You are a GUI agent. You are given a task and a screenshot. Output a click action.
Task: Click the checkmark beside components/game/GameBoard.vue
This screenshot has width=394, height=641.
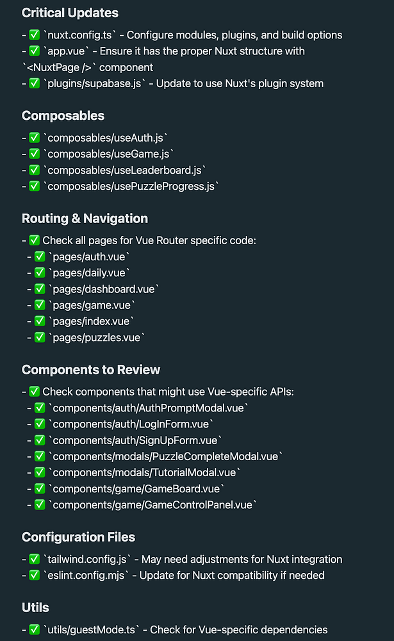click(40, 488)
